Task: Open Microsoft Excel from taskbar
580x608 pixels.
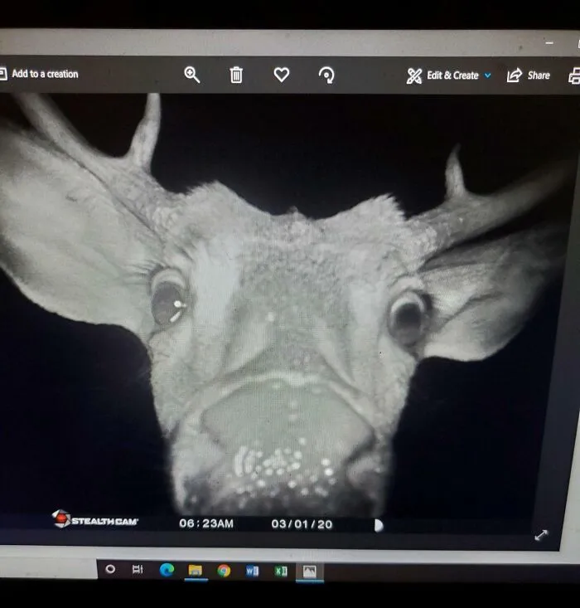Action: pos(280,571)
